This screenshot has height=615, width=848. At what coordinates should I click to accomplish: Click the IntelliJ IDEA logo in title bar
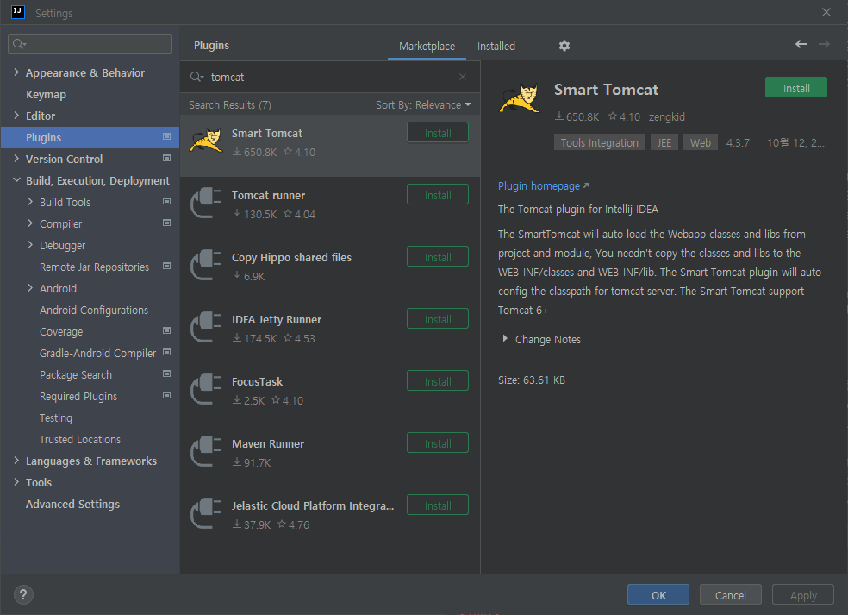point(18,12)
